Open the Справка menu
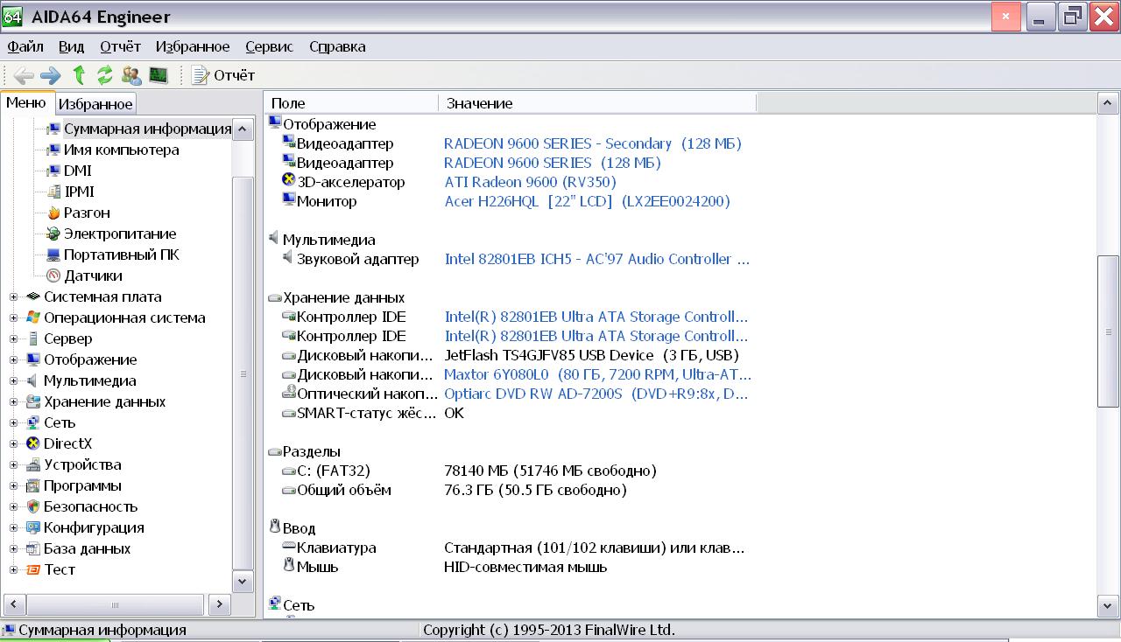The image size is (1121, 642). pos(337,46)
